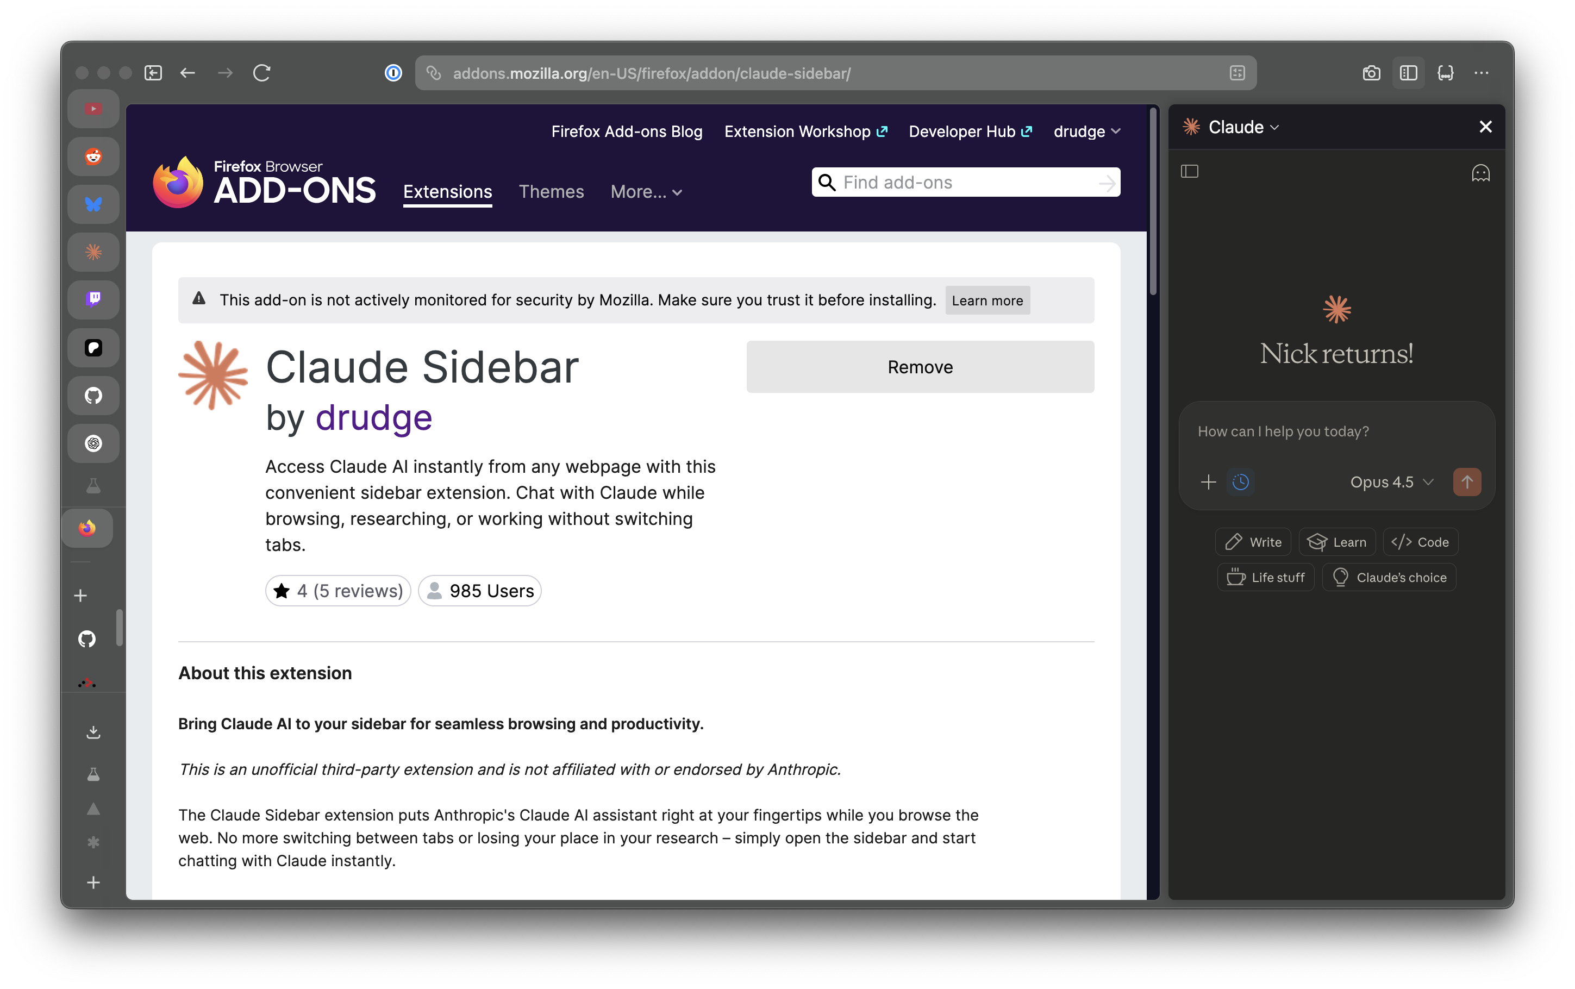The height and width of the screenshot is (989, 1575).
Task: Expand the More... navigation menu
Action: coord(646,192)
